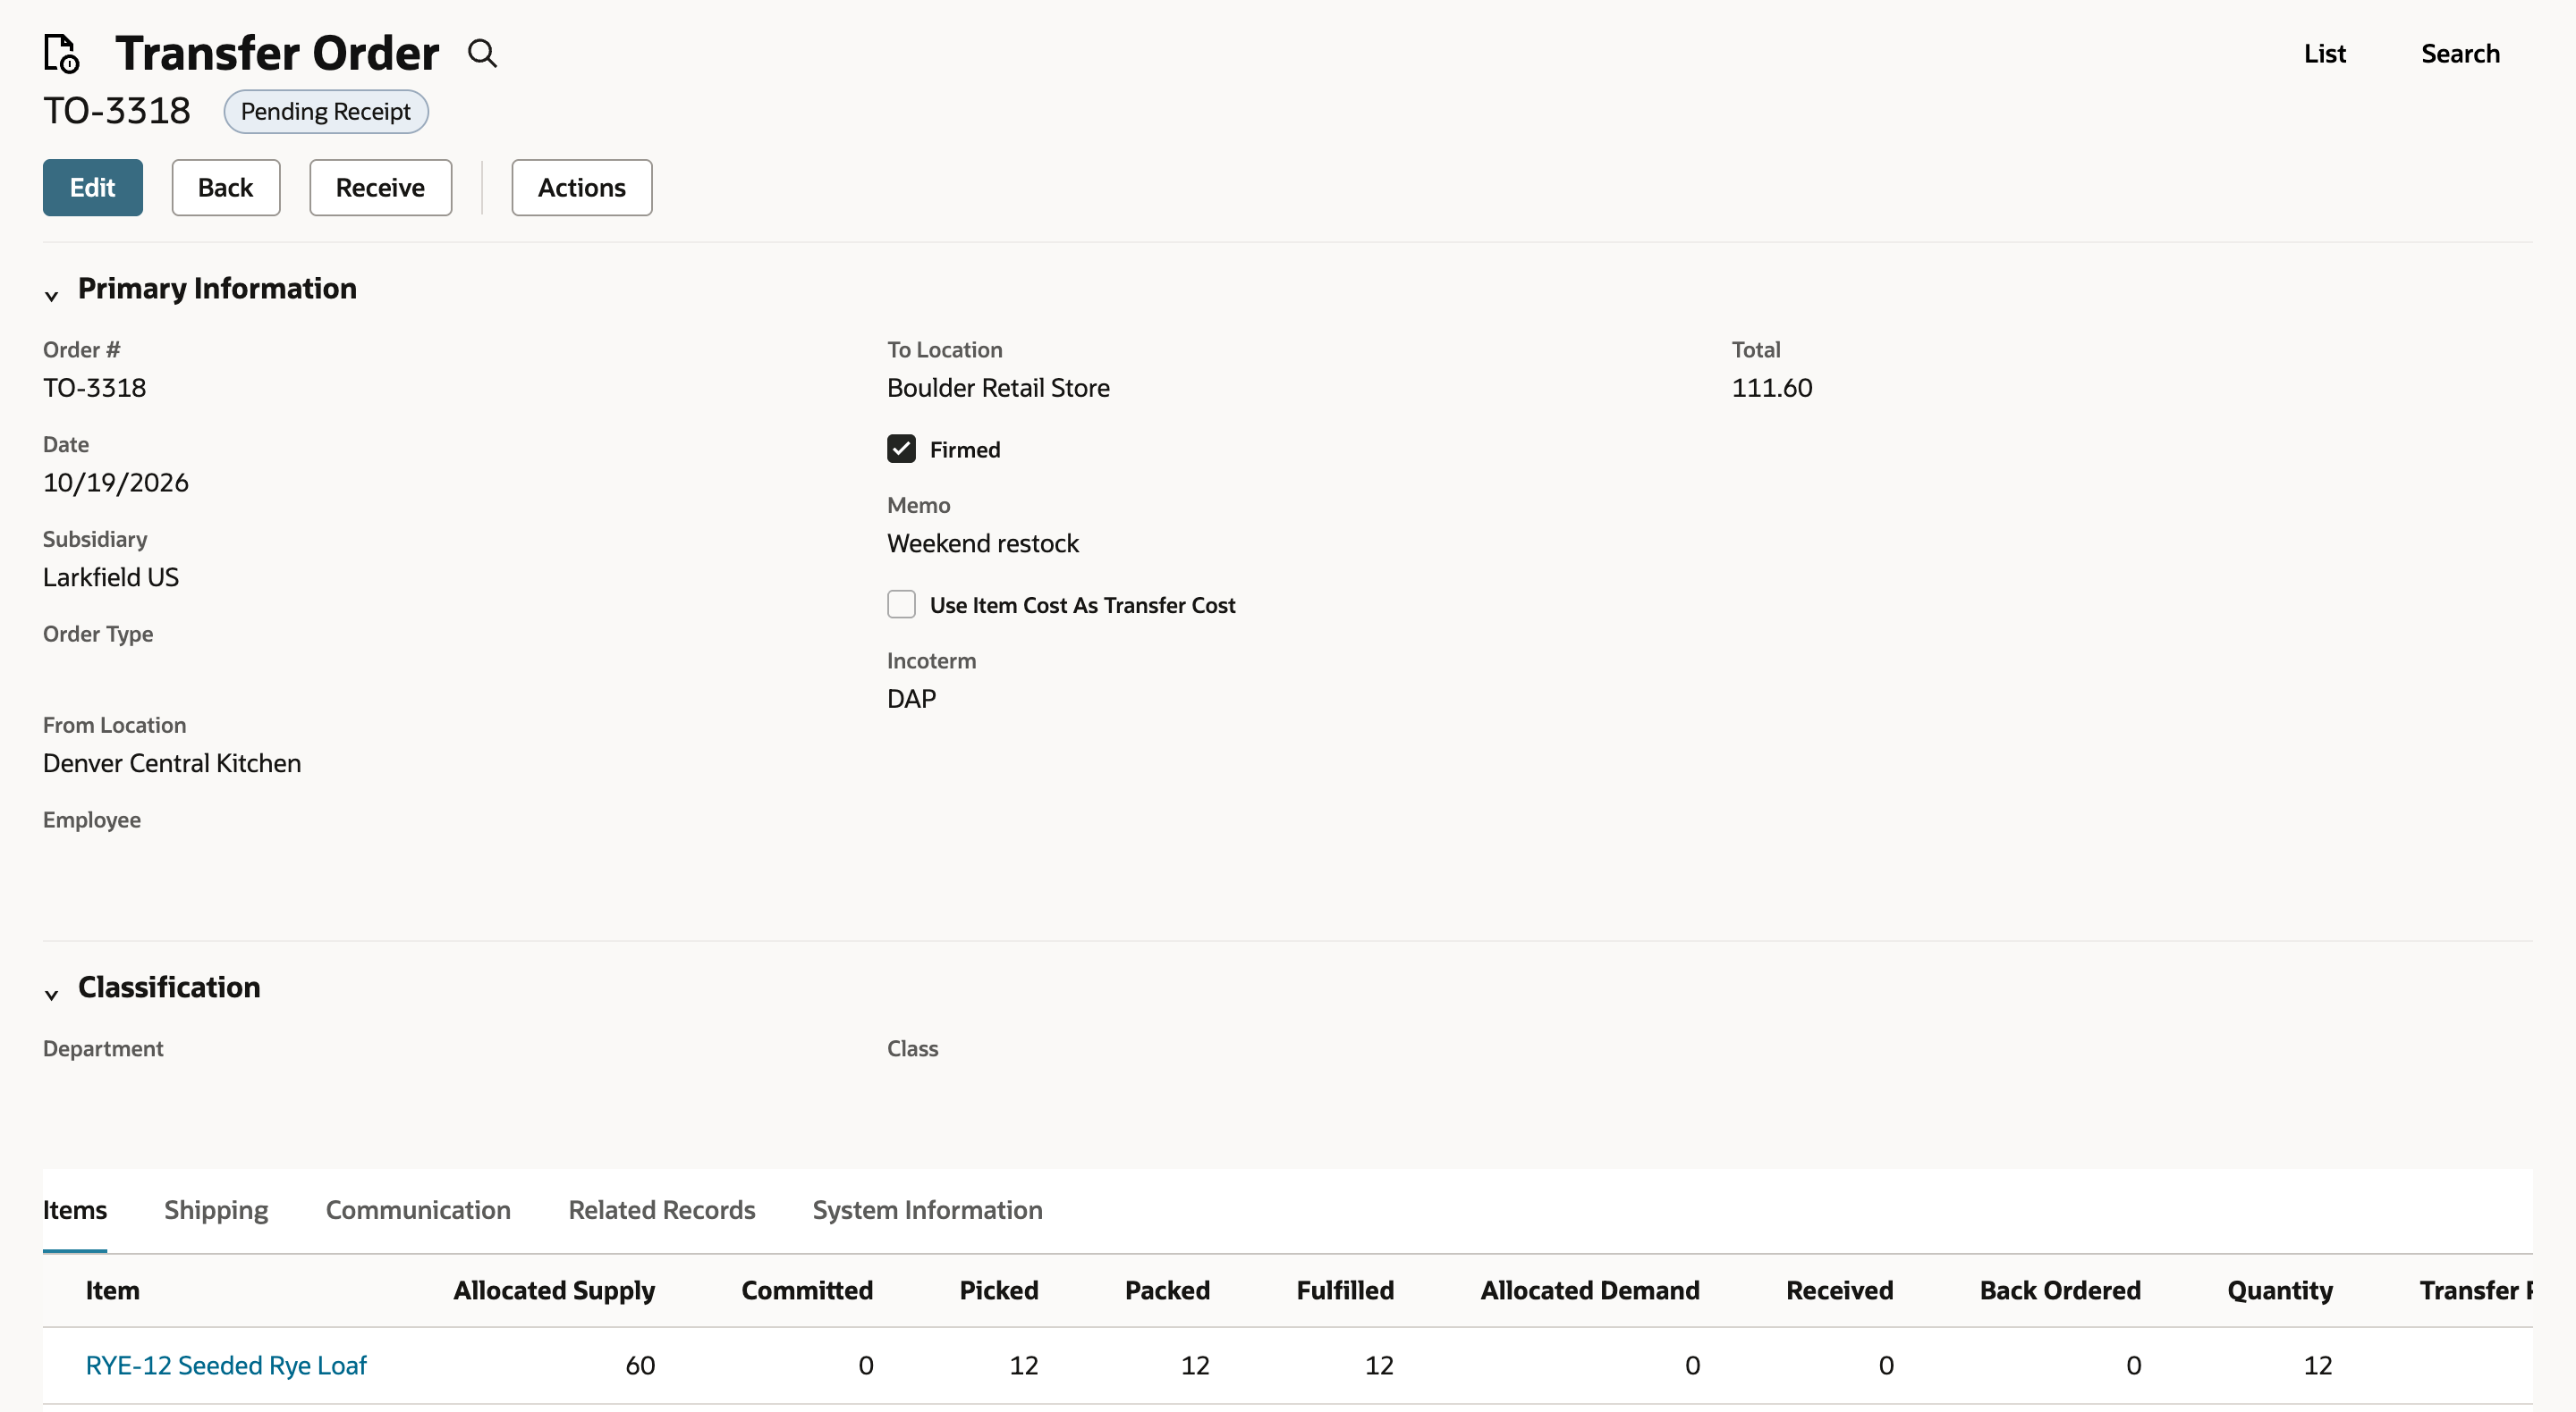Click the Item column header
Screen dimensions: 2576x1412
point(112,1290)
